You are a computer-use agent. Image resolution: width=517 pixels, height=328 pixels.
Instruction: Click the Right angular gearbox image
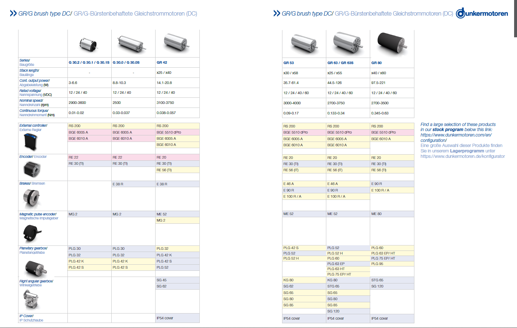coord(31,299)
